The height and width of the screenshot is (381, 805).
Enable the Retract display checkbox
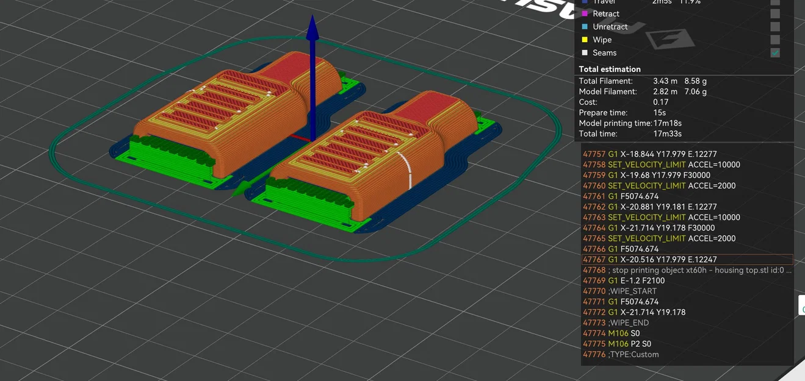774,13
